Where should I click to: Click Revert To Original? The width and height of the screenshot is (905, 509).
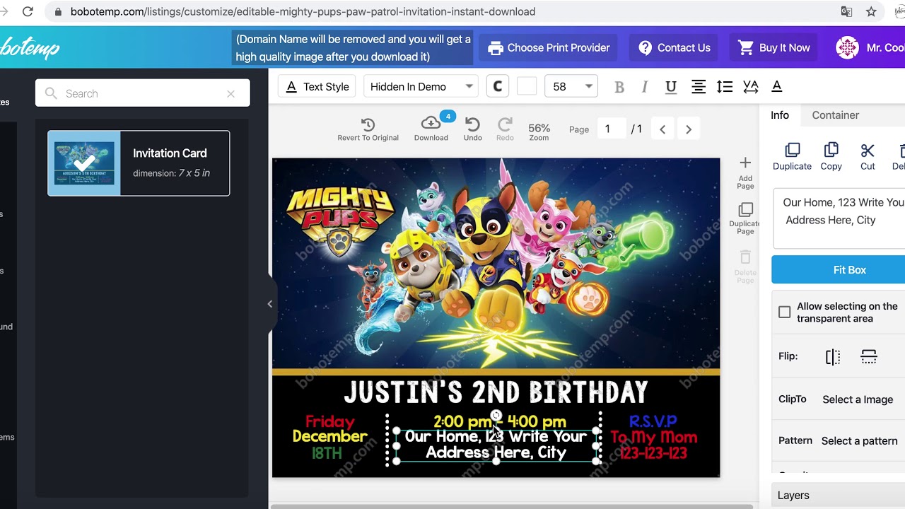coord(368,129)
